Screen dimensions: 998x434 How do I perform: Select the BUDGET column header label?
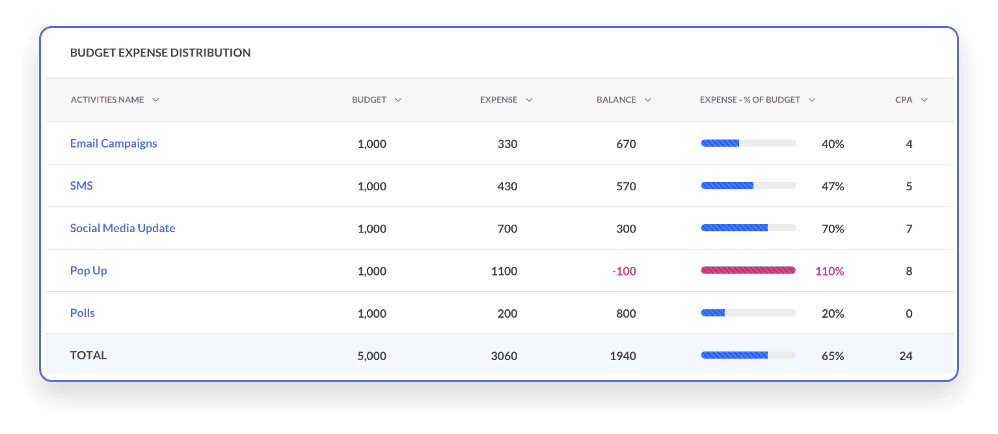[x=370, y=100]
